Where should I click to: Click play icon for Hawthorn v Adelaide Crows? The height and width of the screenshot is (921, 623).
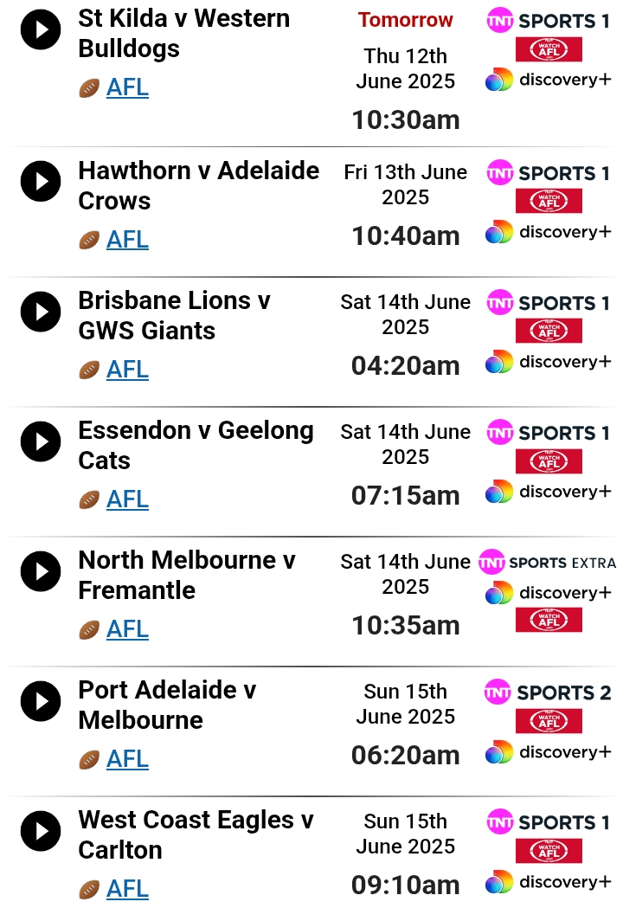tap(41, 182)
